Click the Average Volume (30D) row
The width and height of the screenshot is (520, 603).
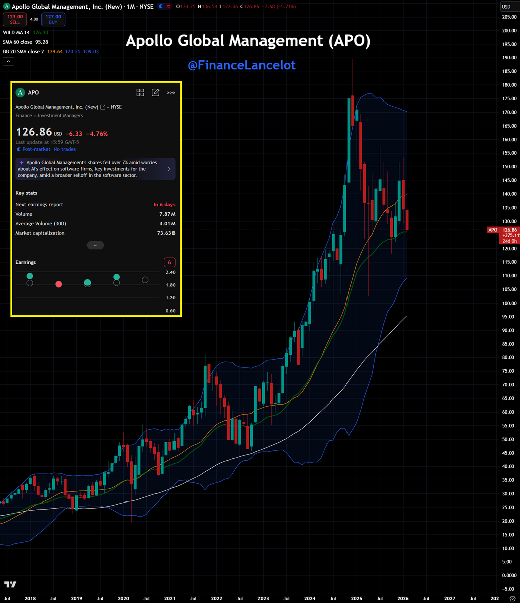[x=96, y=223]
